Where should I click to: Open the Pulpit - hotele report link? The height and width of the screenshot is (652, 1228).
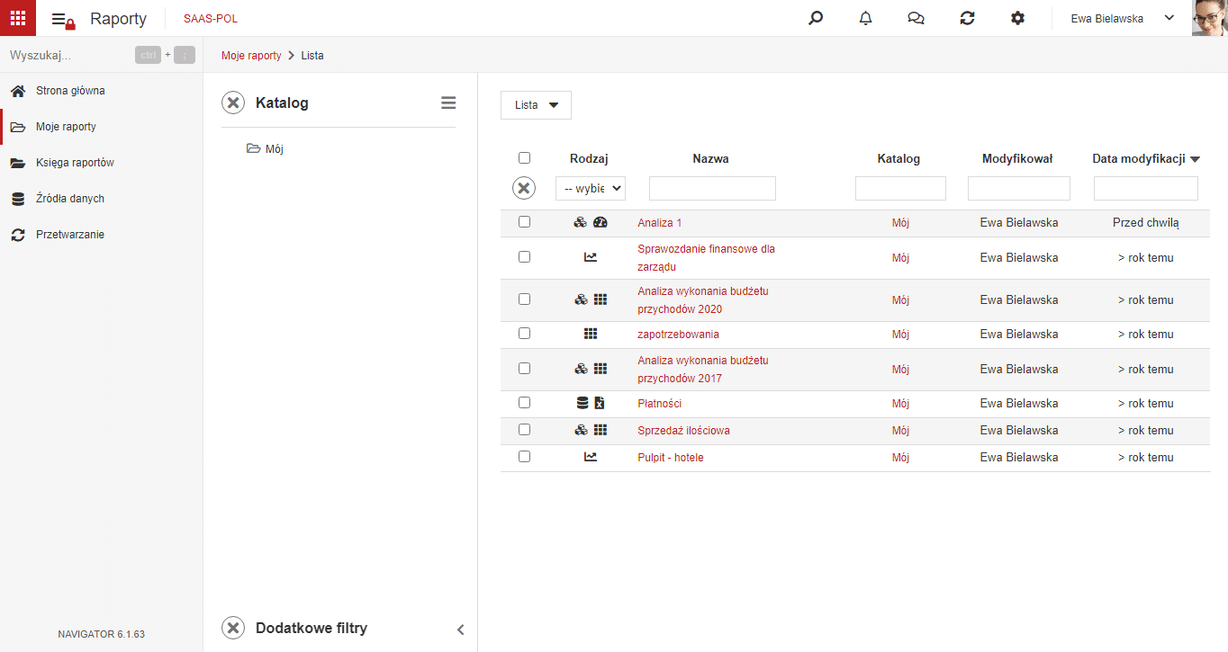[671, 458]
